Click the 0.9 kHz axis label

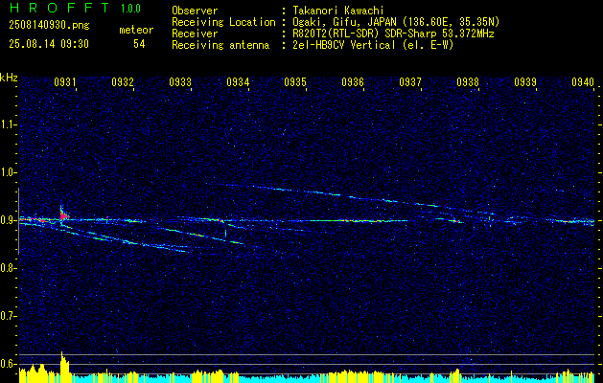pos(9,220)
